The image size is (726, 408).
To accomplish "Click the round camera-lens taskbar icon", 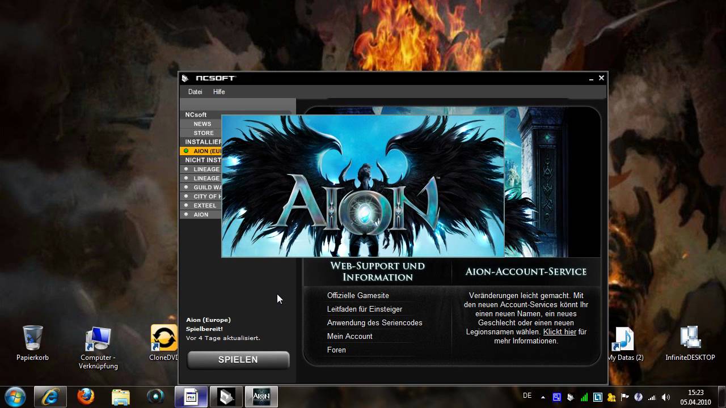I will (155, 396).
